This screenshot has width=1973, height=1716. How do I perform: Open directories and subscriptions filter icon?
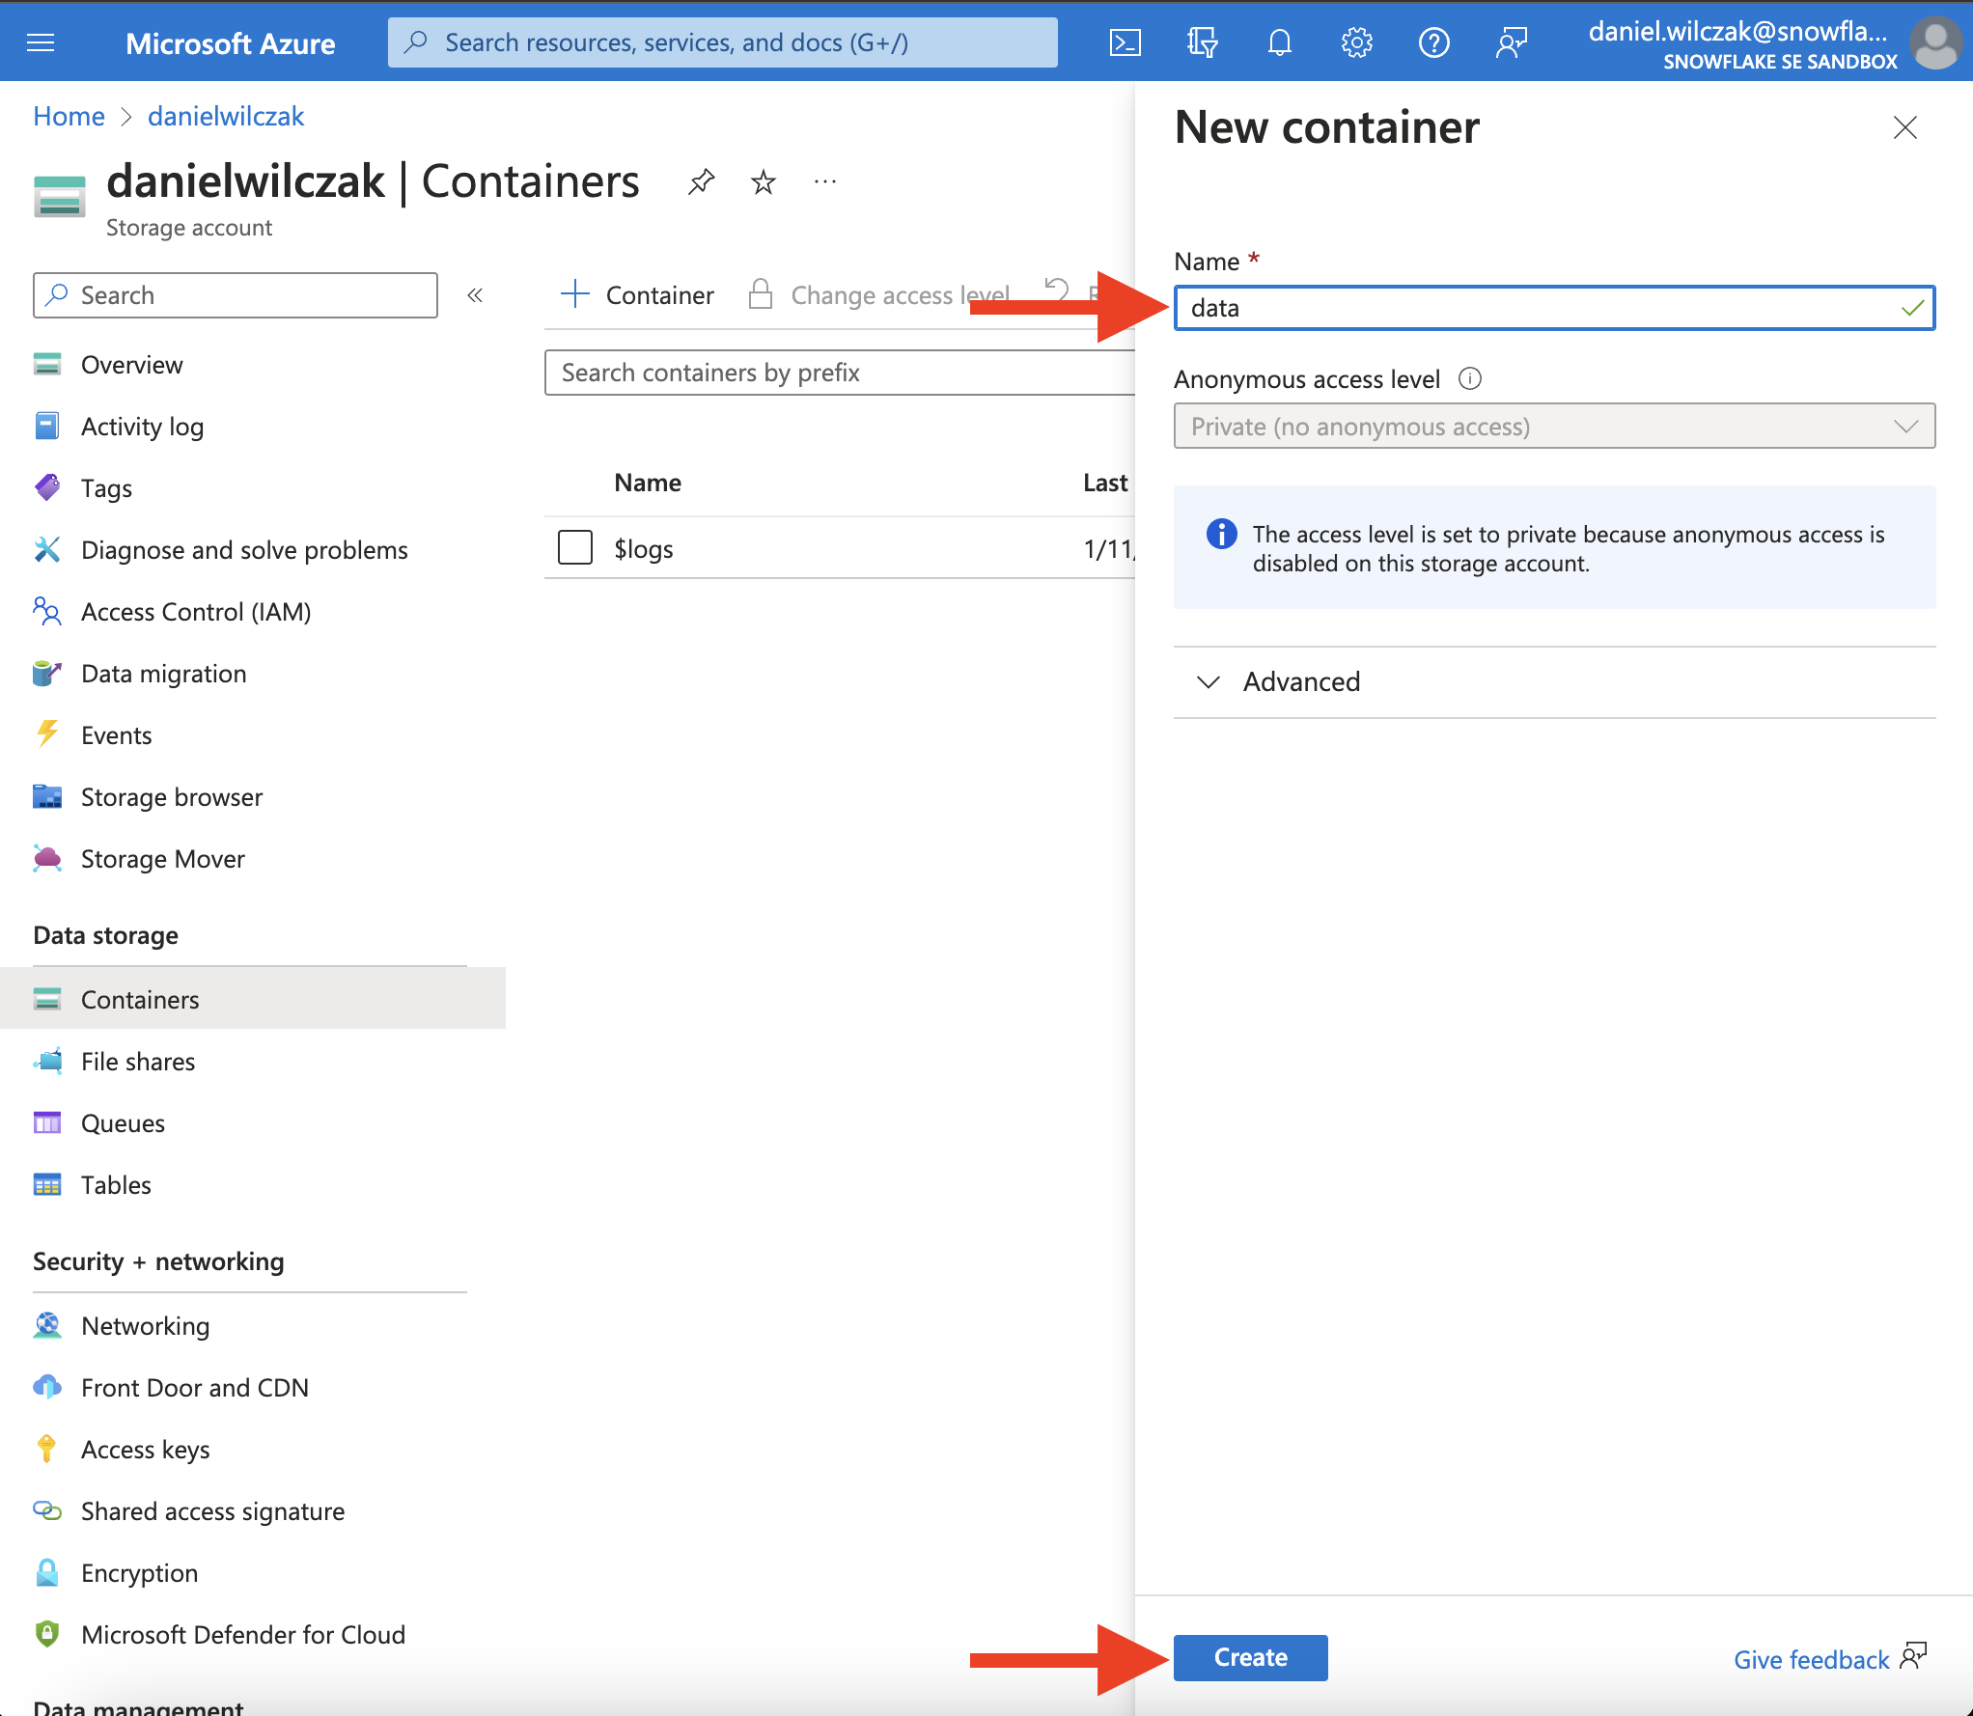1202,42
